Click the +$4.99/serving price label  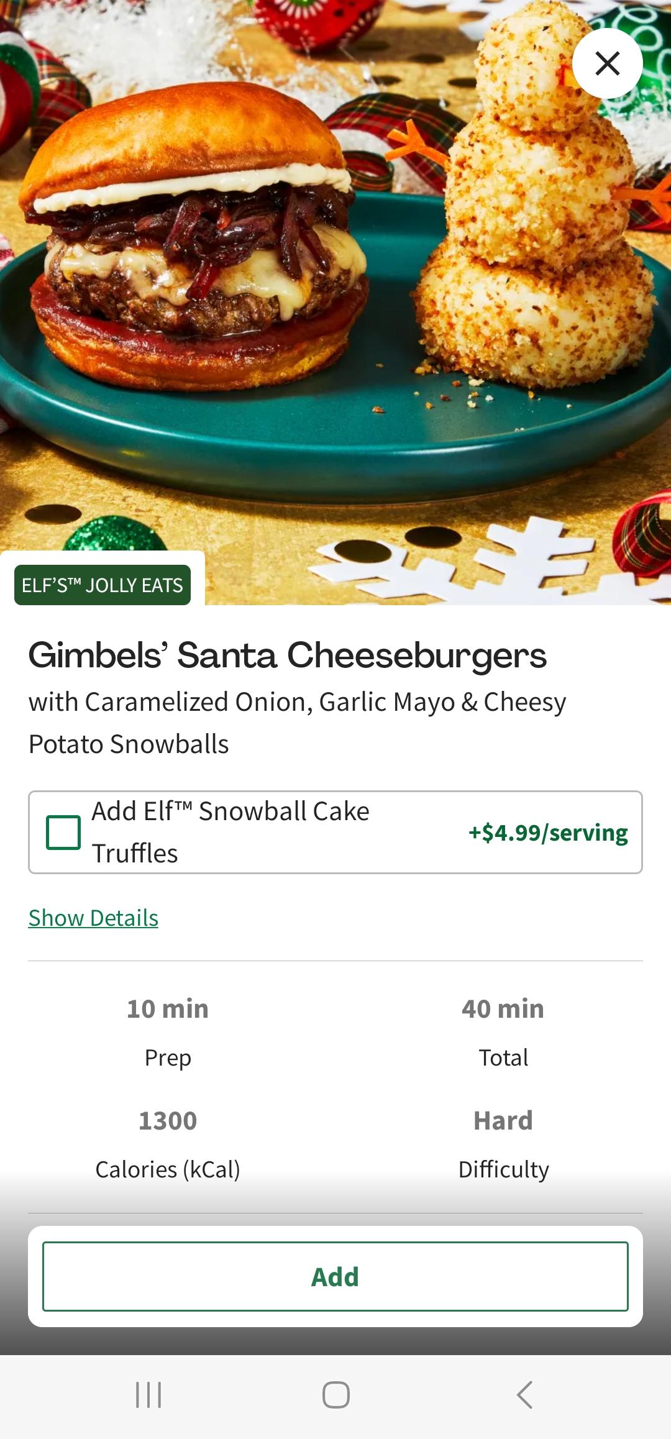548,833
